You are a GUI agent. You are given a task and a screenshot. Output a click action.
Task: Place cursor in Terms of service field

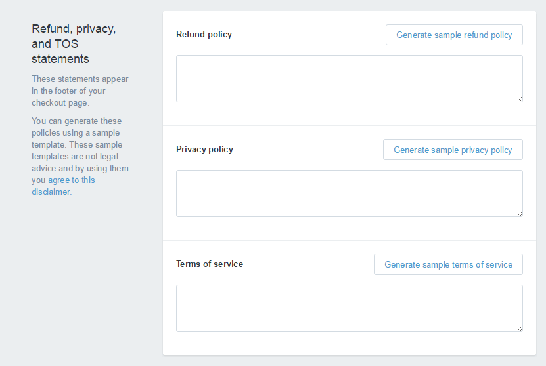[x=349, y=308]
